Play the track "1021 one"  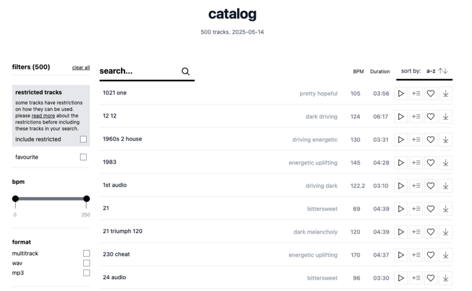pyautogui.click(x=401, y=93)
